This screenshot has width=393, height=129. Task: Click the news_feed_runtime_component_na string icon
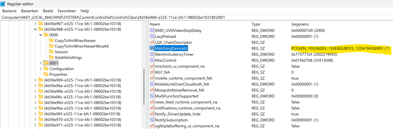pyautogui.click(x=152, y=102)
